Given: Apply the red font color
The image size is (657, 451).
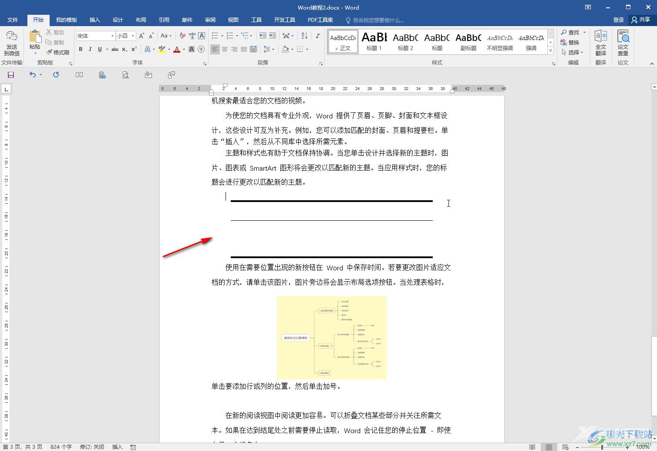Looking at the screenshot, I should tap(177, 49).
